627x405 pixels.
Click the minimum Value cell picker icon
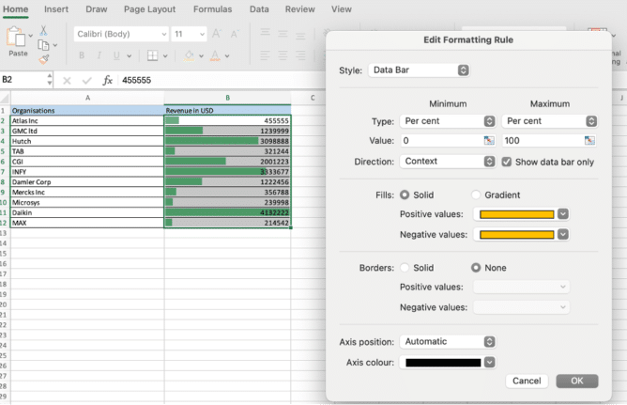[x=488, y=140]
